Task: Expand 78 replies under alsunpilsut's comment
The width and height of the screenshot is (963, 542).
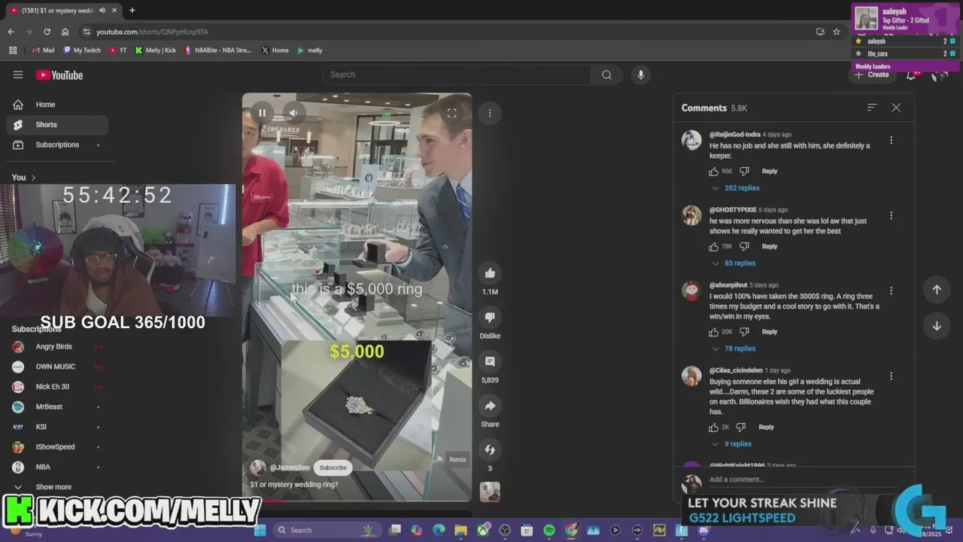Action: click(734, 349)
